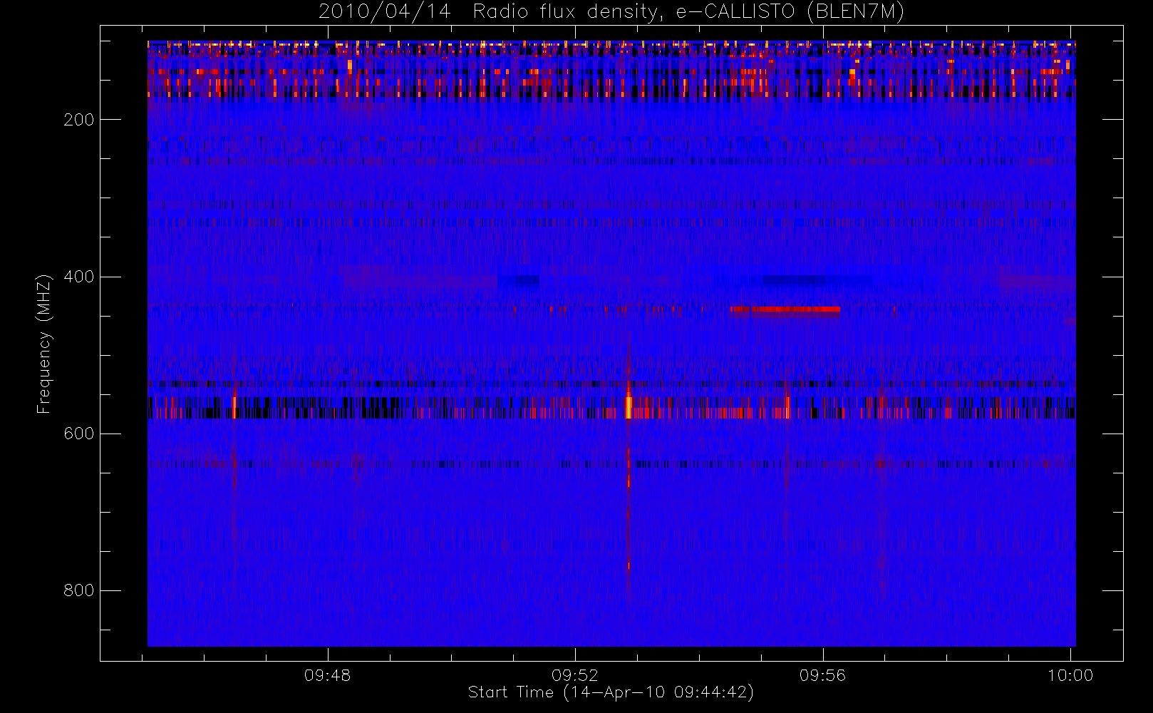Click the bright vertical spike near 09:46 at 570 MHz
This screenshot has width=1153, height=713.
234,406
